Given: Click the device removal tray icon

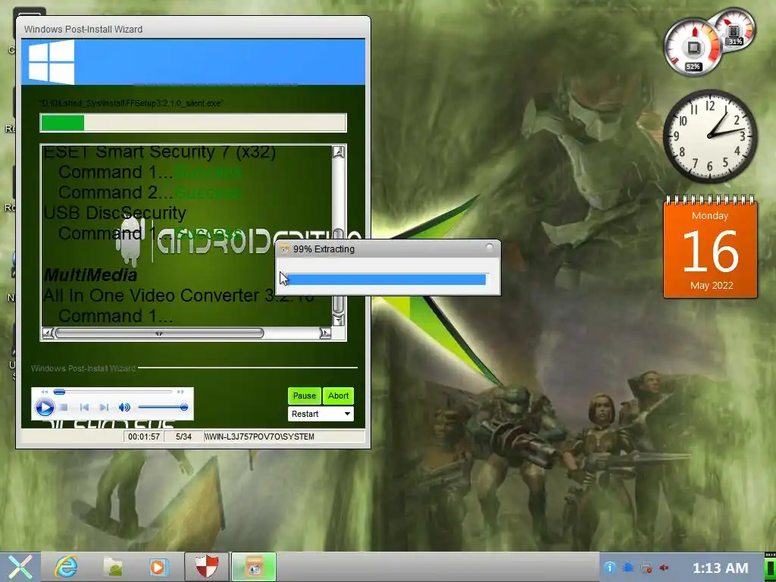Looking at the screenshot, I should pyautogui.click(x=646, y=567).
